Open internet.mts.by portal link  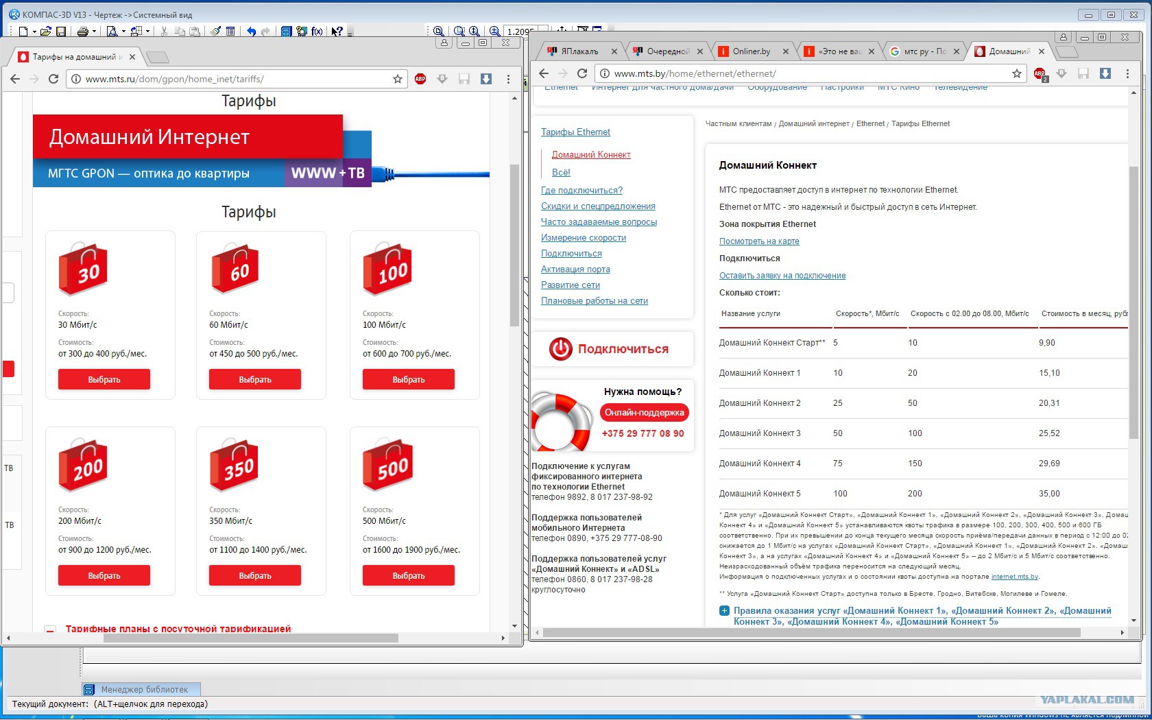tap(1015, 577)
